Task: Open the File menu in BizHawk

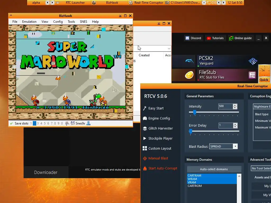Action: pos(15,22)
